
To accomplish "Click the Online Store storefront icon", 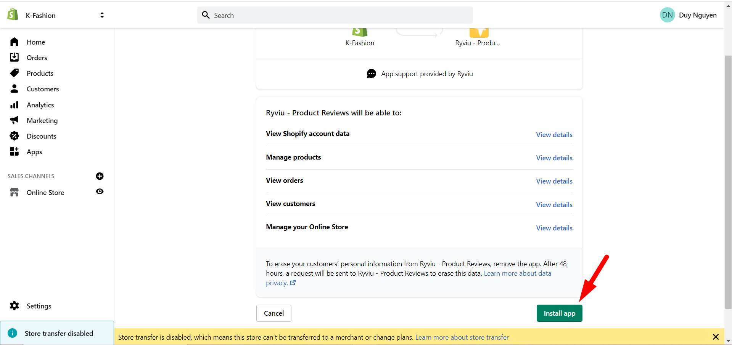I will pyautogui.click(x=14, y=192).
